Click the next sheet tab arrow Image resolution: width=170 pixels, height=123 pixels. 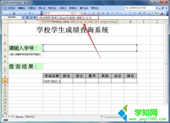(9, 116)
